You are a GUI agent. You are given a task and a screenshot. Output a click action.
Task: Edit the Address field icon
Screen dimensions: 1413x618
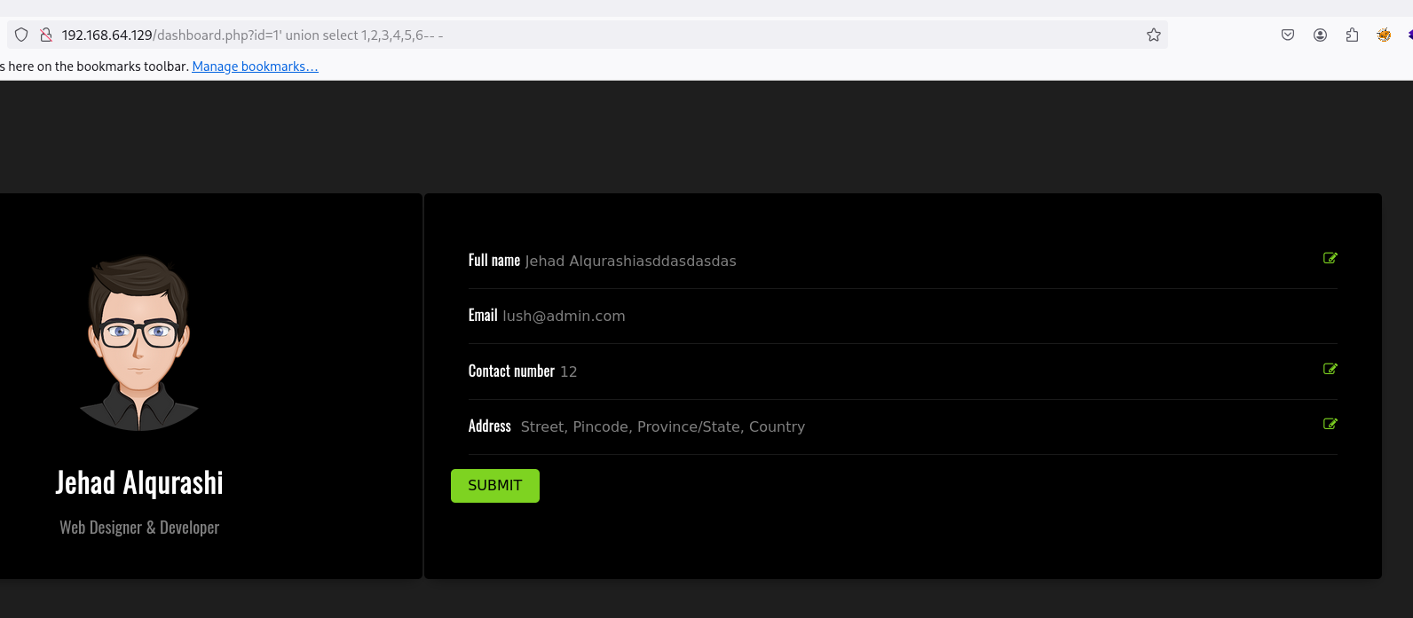pos(1330,424)
